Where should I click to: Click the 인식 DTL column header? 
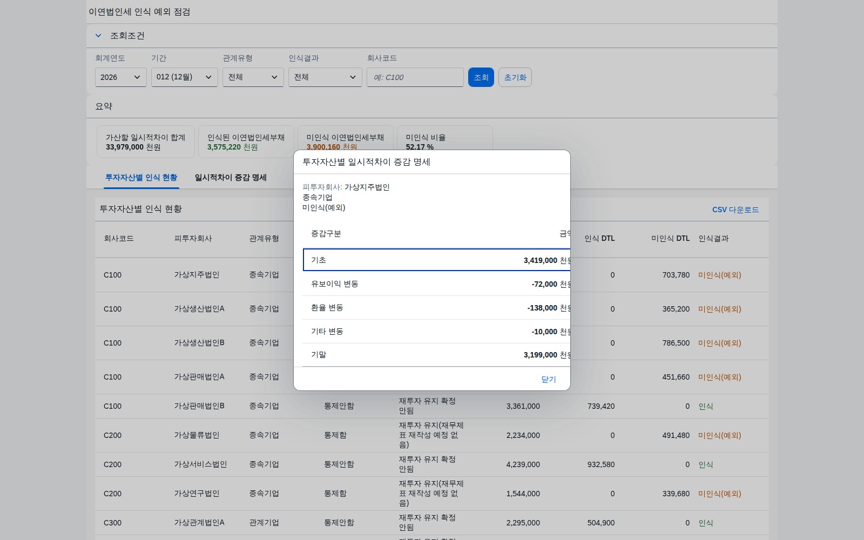point(599,239)
